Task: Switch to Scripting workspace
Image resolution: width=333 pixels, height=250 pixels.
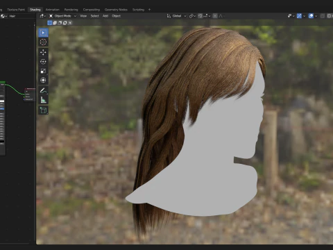Action: [x=138, y=10]
